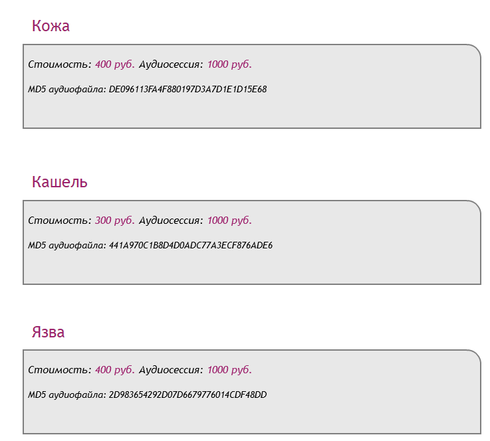This screenshot has width=490, height=441.
Task: Click the Аудиосессия label in the Язва box
Action: [171, 370]
